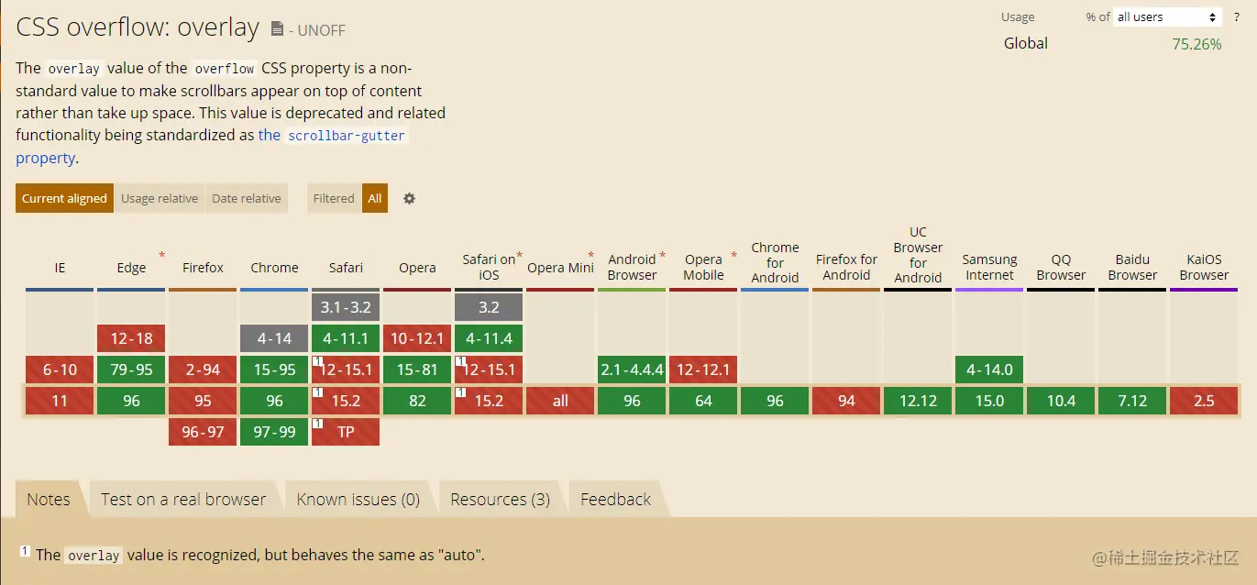The height and width of the screenshot is (585, 1257).
Task: Select the Filtered browser option
Action: pos(334,198)
